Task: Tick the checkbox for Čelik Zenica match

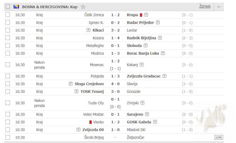Action: tap(8, 15)
